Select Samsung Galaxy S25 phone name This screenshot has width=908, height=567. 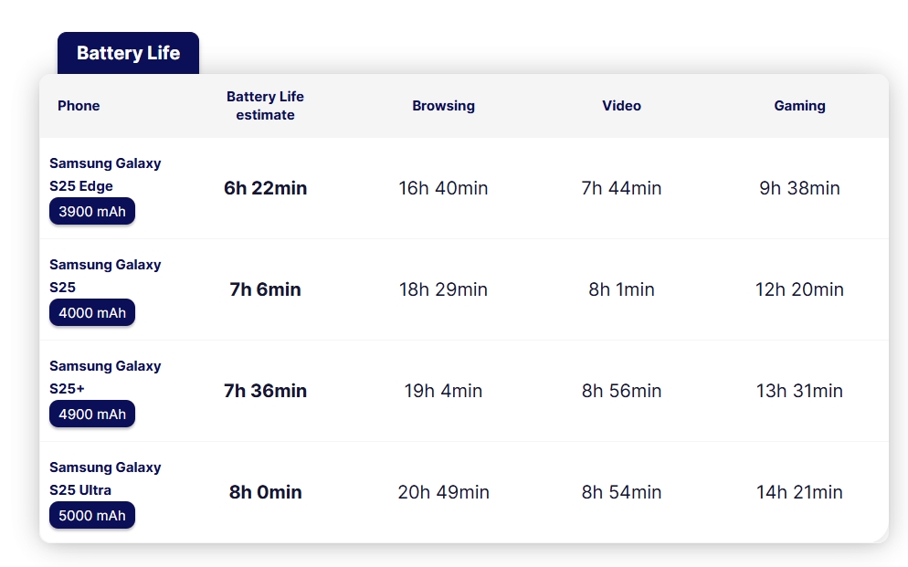click(105, 276)
